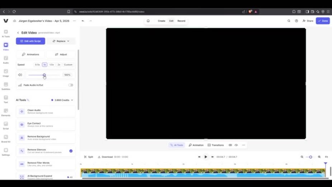Select the video clip on timeline
Image resolution: width=332 pixels, height=187 pixels.
tap(203, 173)
